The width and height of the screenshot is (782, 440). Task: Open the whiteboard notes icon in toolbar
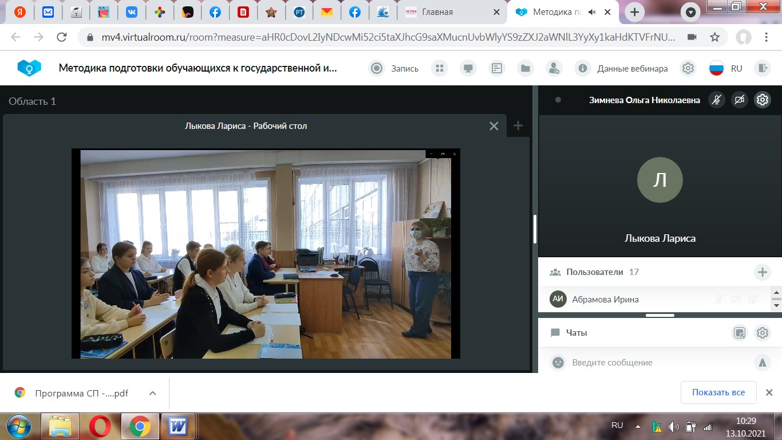[497, 68]
